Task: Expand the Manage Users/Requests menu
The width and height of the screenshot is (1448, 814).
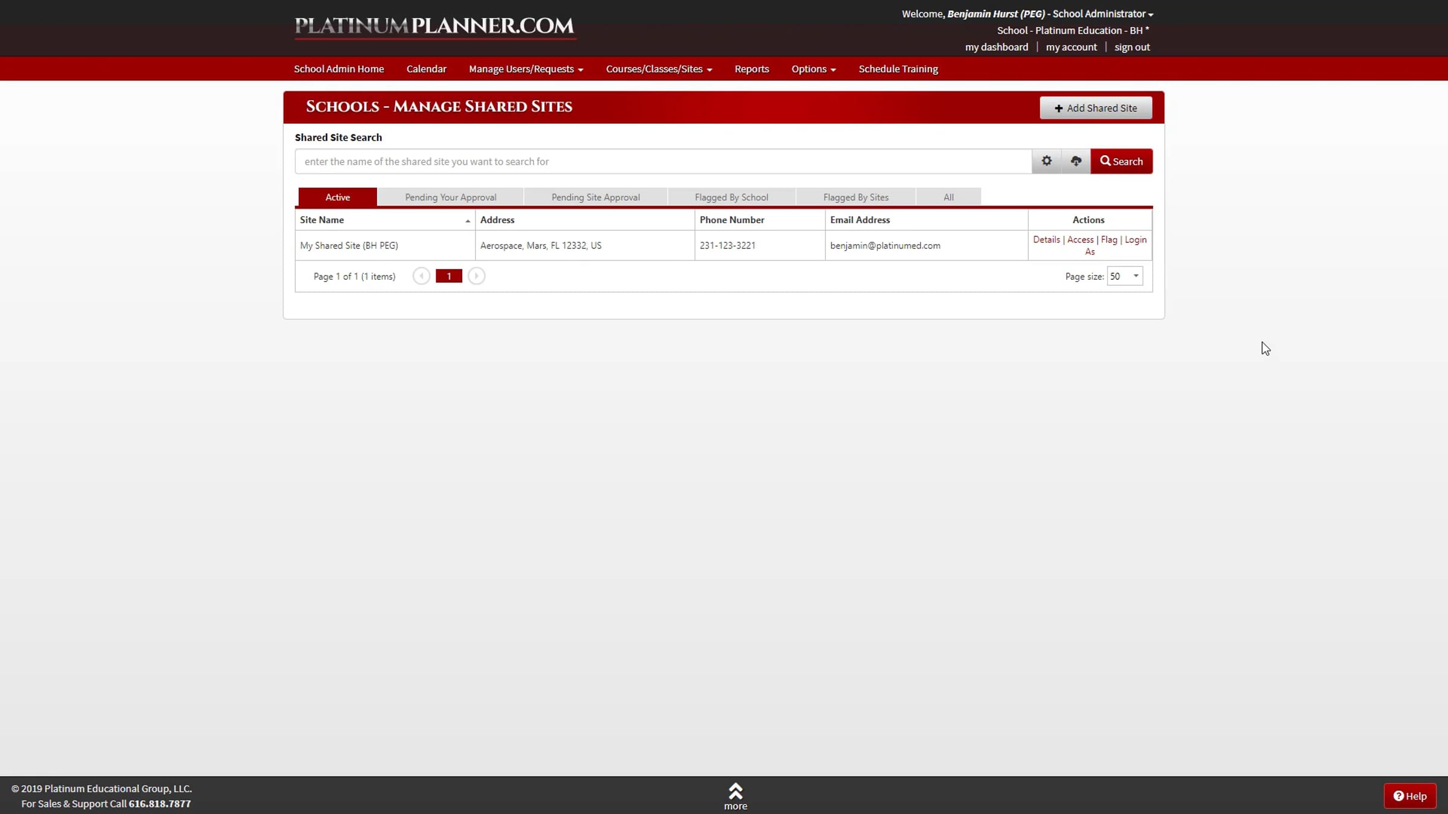Action: (x=526, y=69)
